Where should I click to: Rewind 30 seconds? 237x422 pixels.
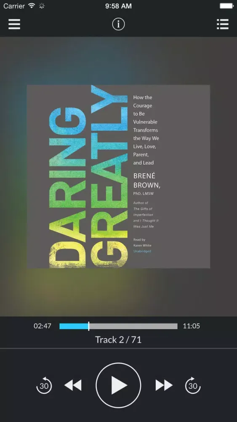(44, 385)
